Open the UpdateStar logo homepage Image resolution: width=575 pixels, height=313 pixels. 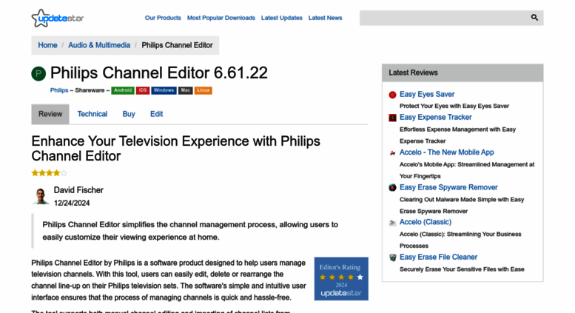(58, 18)
